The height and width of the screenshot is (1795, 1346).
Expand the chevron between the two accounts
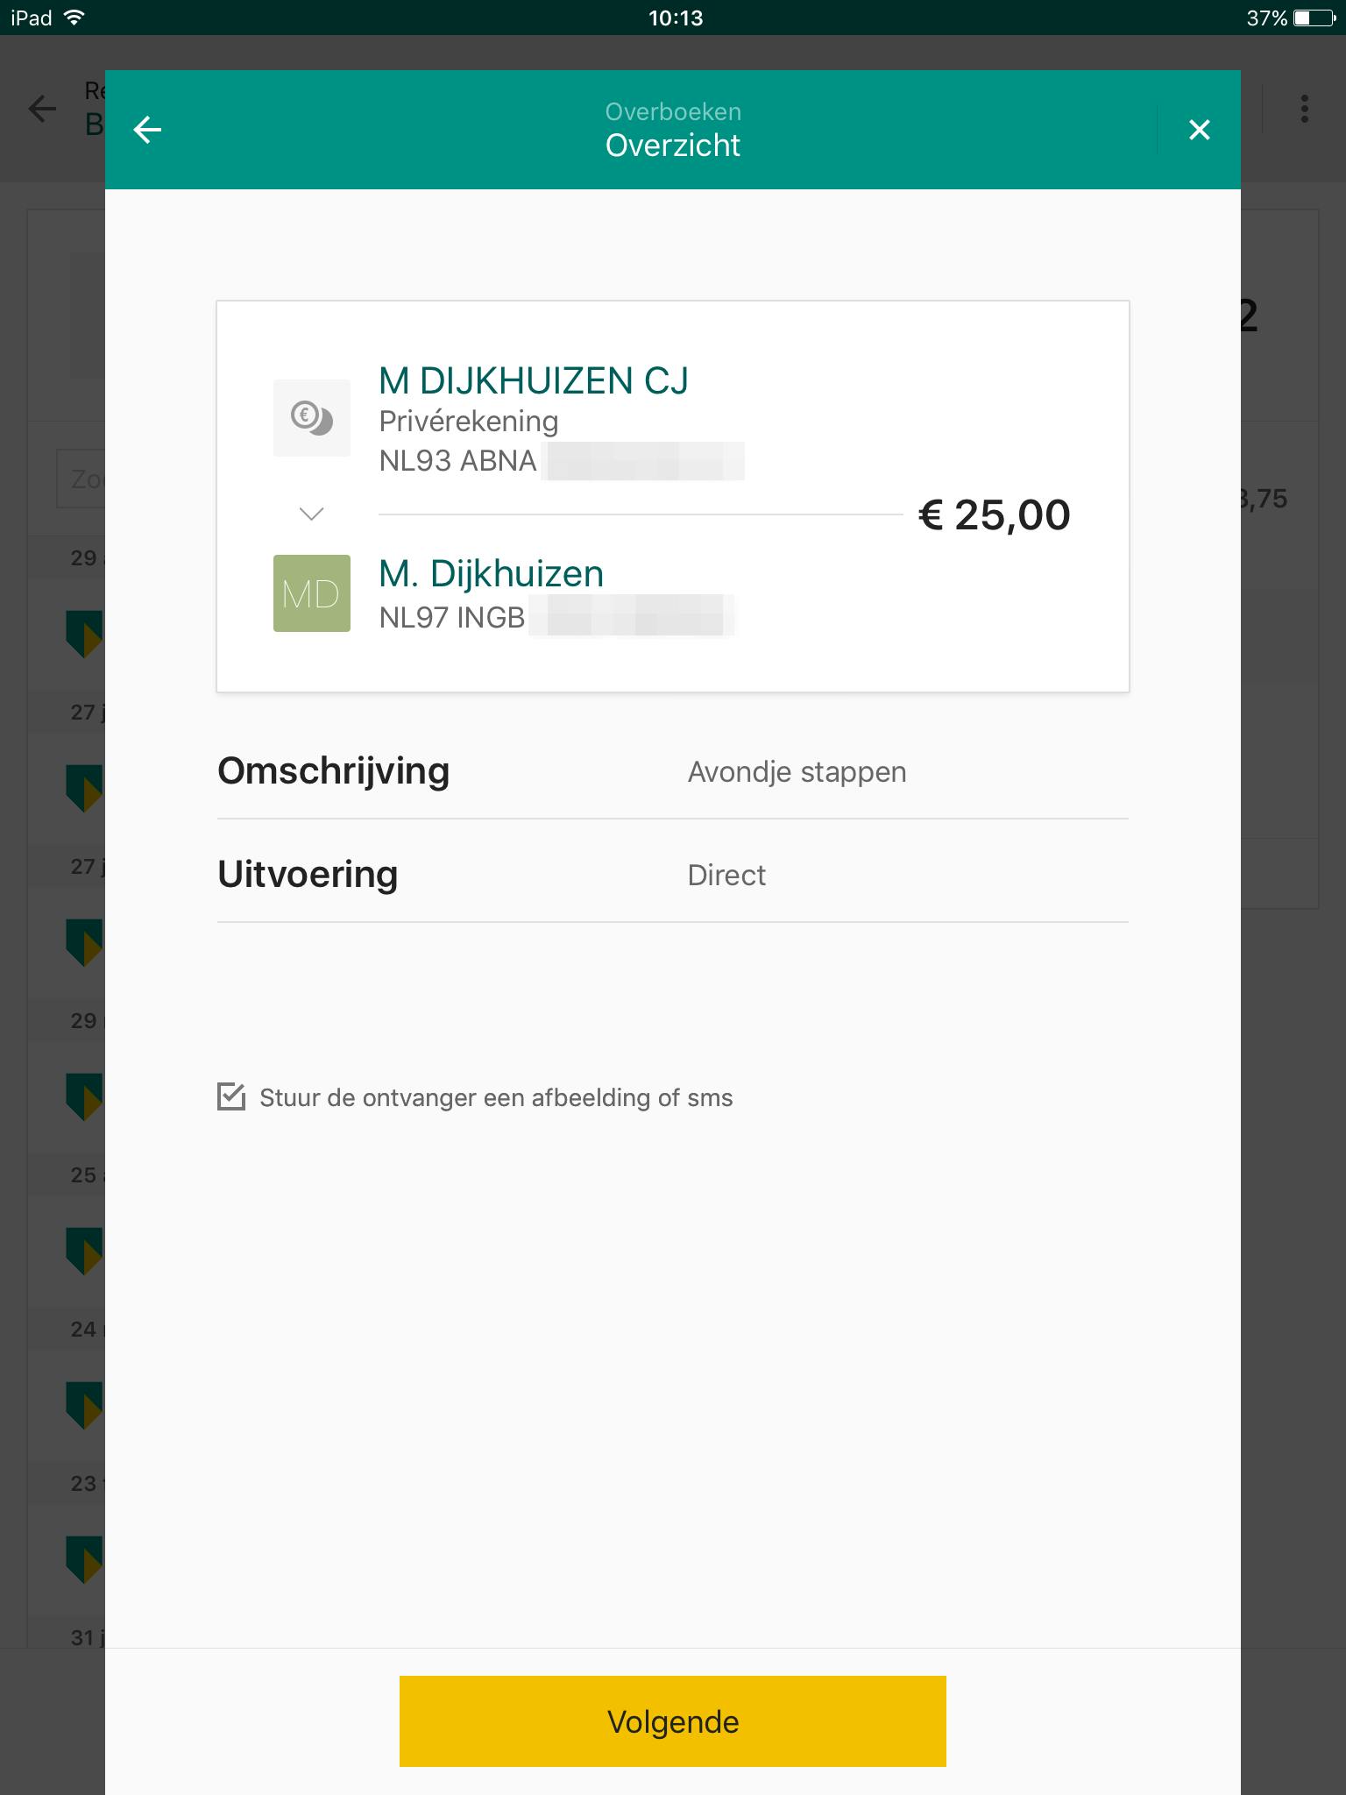click(312, 514)
